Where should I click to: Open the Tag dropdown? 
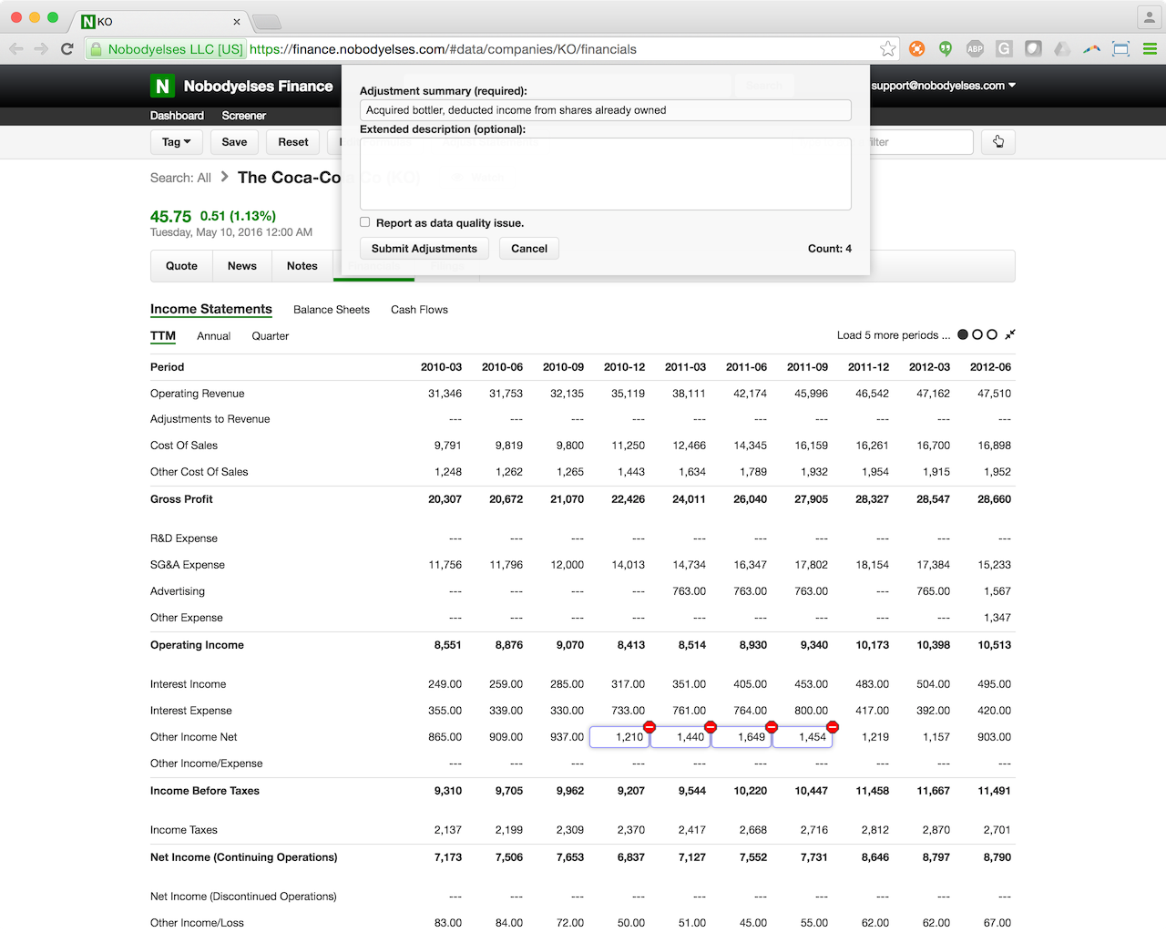176,142
